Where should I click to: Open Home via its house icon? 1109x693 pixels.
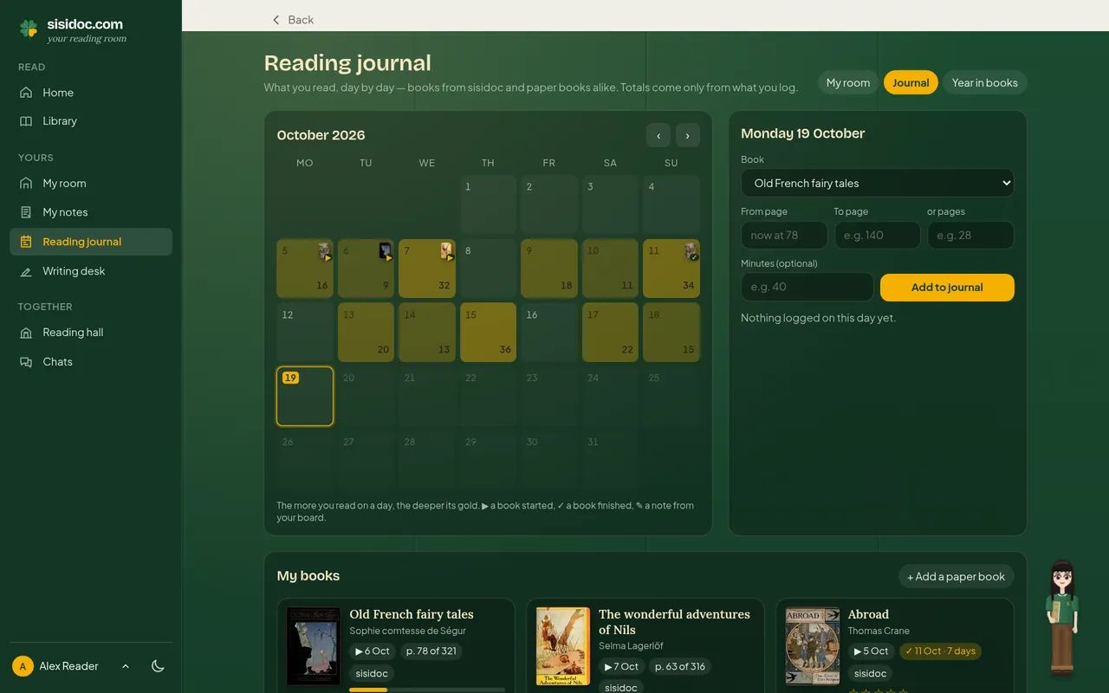26,93
